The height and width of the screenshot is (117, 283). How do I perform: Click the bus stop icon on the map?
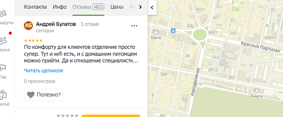173,30
